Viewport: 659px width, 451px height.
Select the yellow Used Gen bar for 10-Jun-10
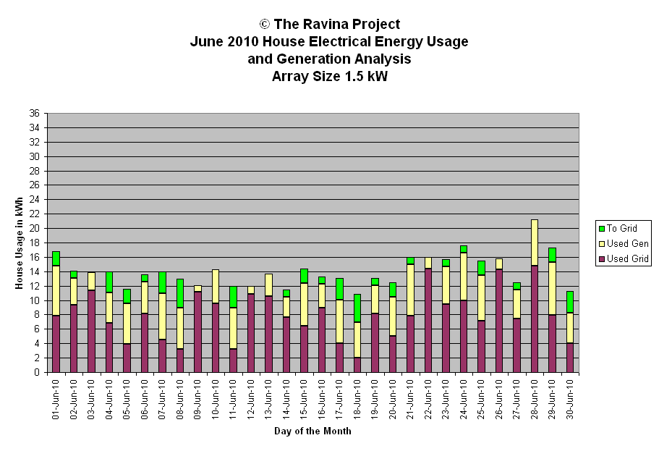click(215, 287)
